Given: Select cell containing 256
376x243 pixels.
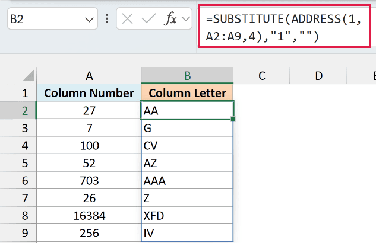Looking at the screenshot, I should pyautogui.click(x=89, y=233).
